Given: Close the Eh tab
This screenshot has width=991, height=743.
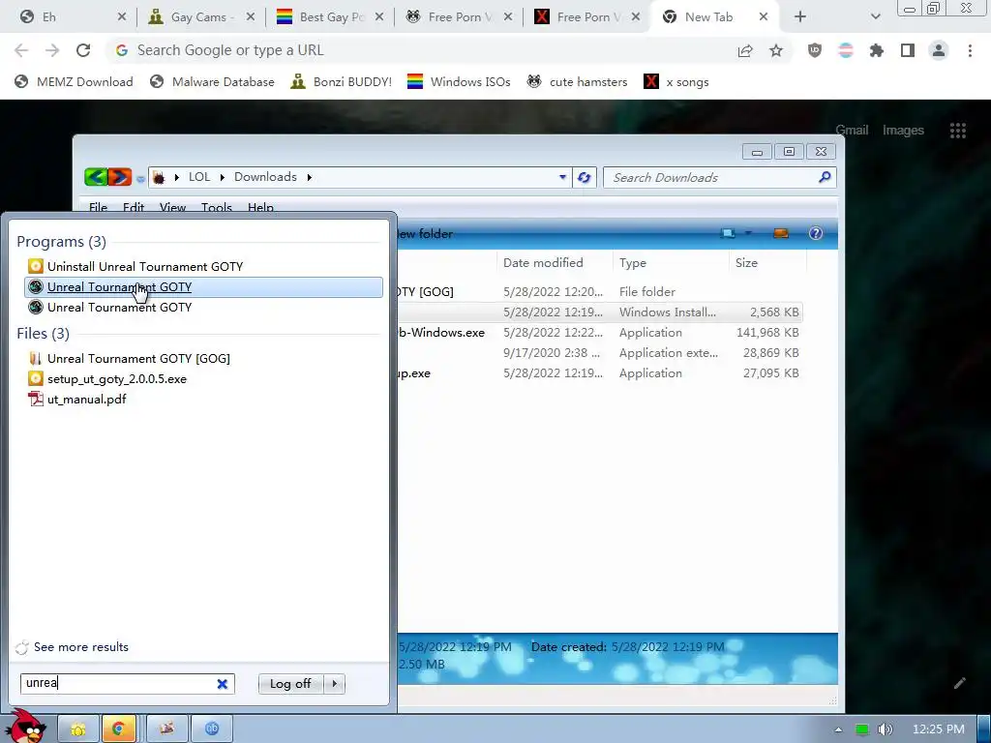Looking at the screenshot, I should point(122,17).
